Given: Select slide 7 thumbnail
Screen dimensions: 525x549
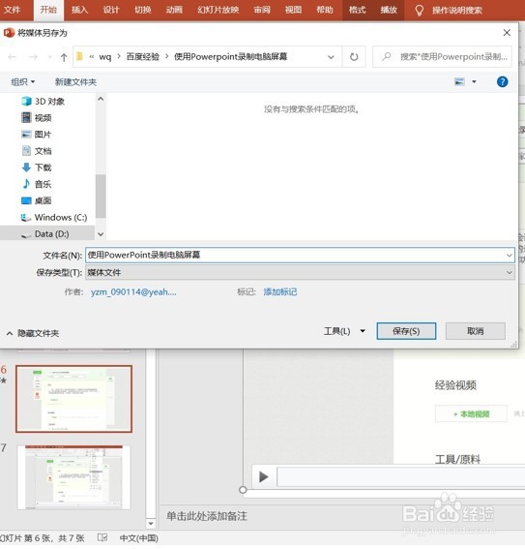Looking at the screenshot, I should coord(73,477).
